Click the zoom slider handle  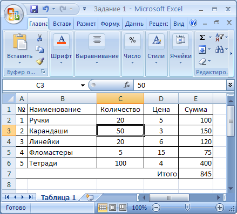187,208
